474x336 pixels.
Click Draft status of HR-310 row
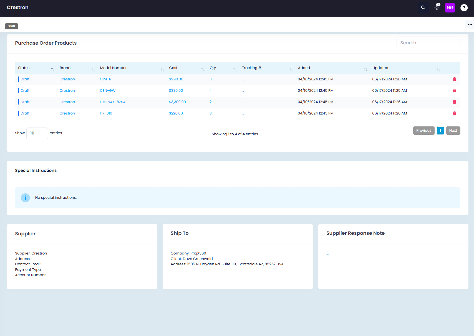coord(25,113)
